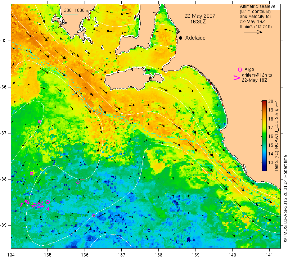288x259 pixels.
Task: Click the Argo float circle near -36.75 latitude
Action: click(x=40, y=121)
